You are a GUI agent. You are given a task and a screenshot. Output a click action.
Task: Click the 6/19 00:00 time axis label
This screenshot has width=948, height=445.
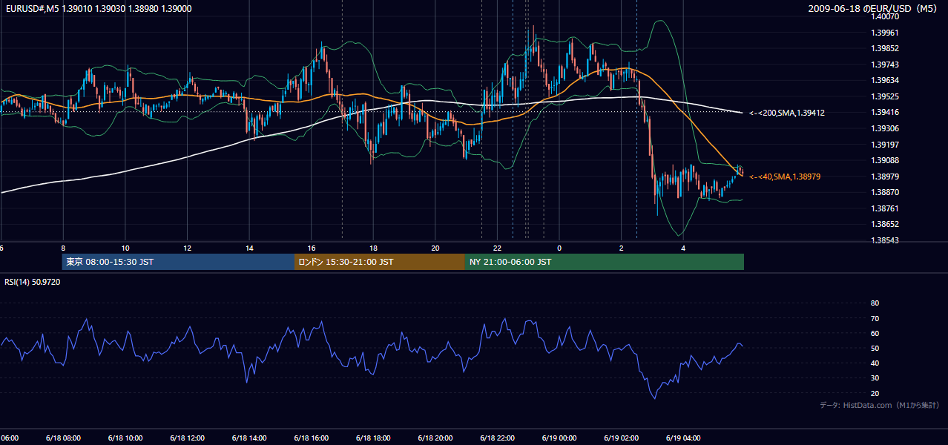(559, 438)
